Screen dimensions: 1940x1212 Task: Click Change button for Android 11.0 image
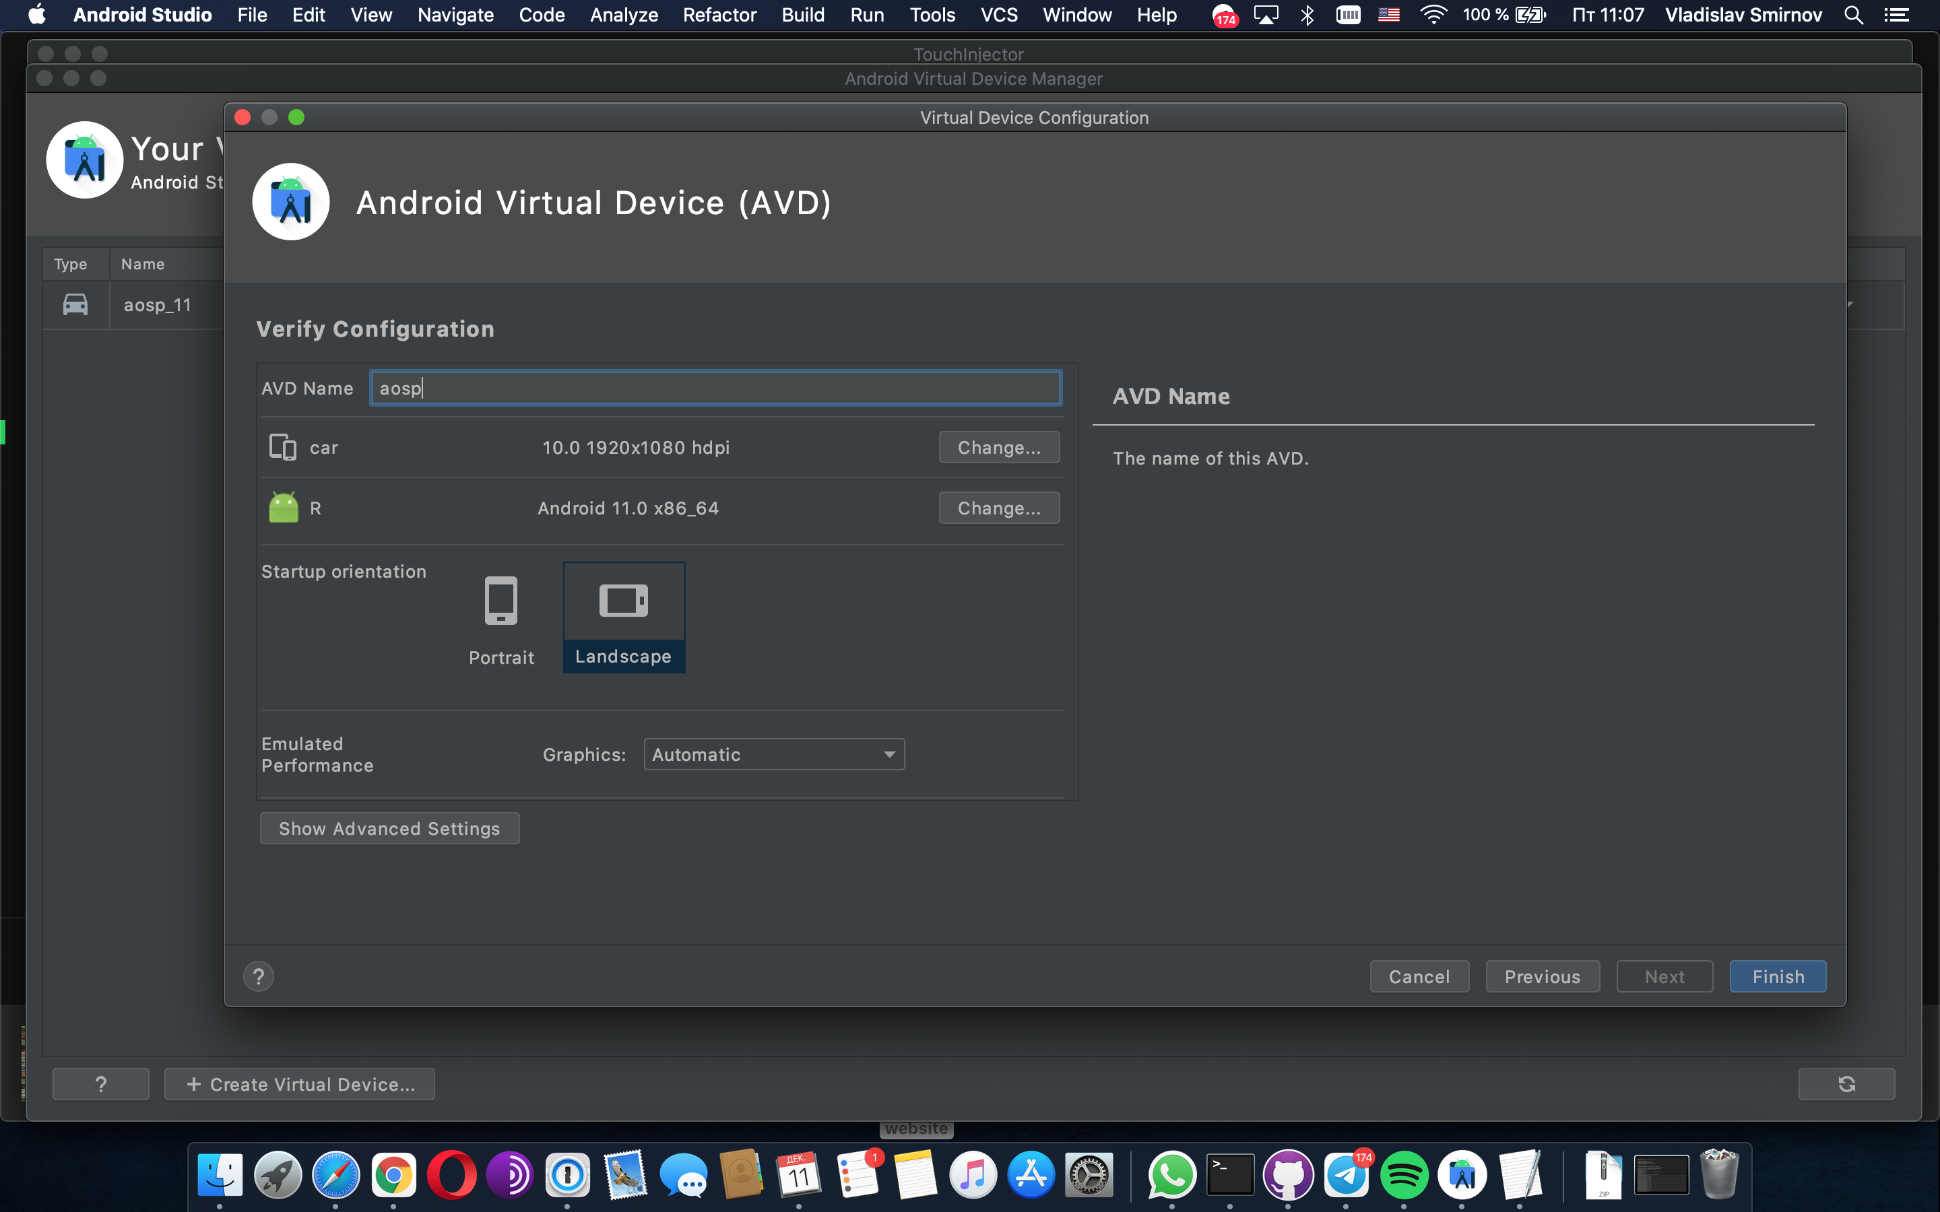pyautogui.click(x=999, y=508)
